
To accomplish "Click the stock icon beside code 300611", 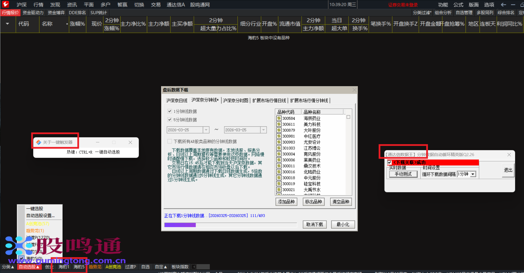I will pyautogui.click(x=279, y=124).
